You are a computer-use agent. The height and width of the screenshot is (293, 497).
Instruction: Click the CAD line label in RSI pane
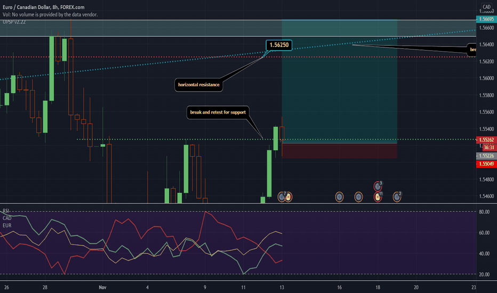(7, 218)
